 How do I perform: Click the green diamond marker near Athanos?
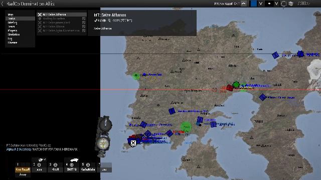click(236, 84)
